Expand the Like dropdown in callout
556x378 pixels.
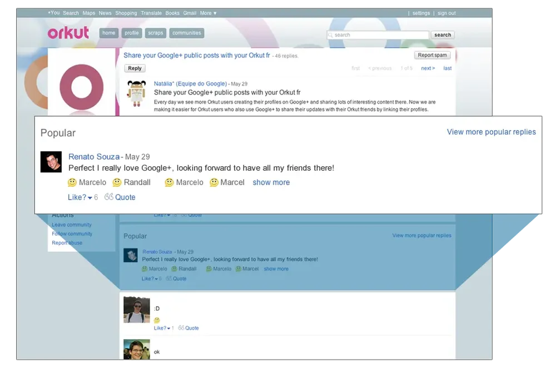(x=90, y=198)
